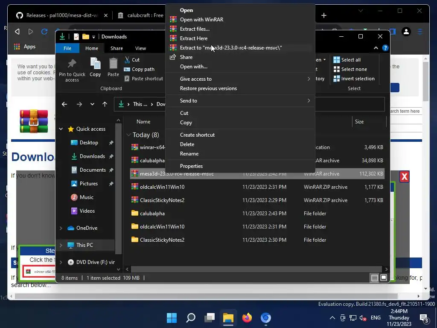Open the Apps bookmark in browser
Screen dimensions: 437x328
pos(25,47)
